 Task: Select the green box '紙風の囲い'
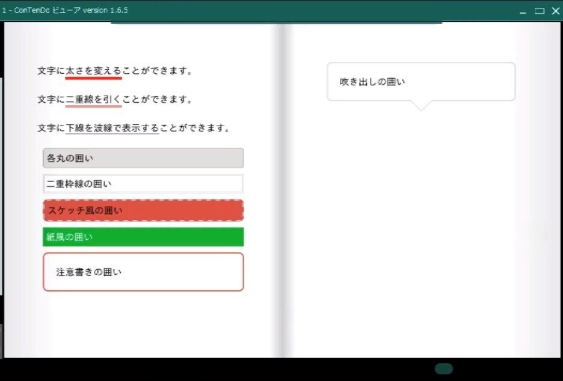click(143, 237)
